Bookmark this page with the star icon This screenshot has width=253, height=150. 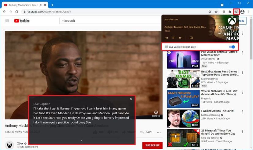tap(216, 12)
